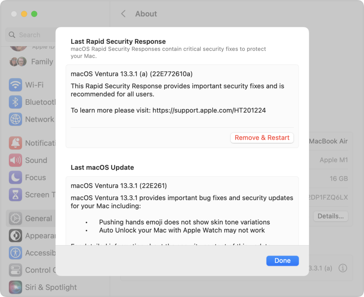Open the Appearance settings icon
Viewport: 364px width, 297px height.
coord(15,236)
